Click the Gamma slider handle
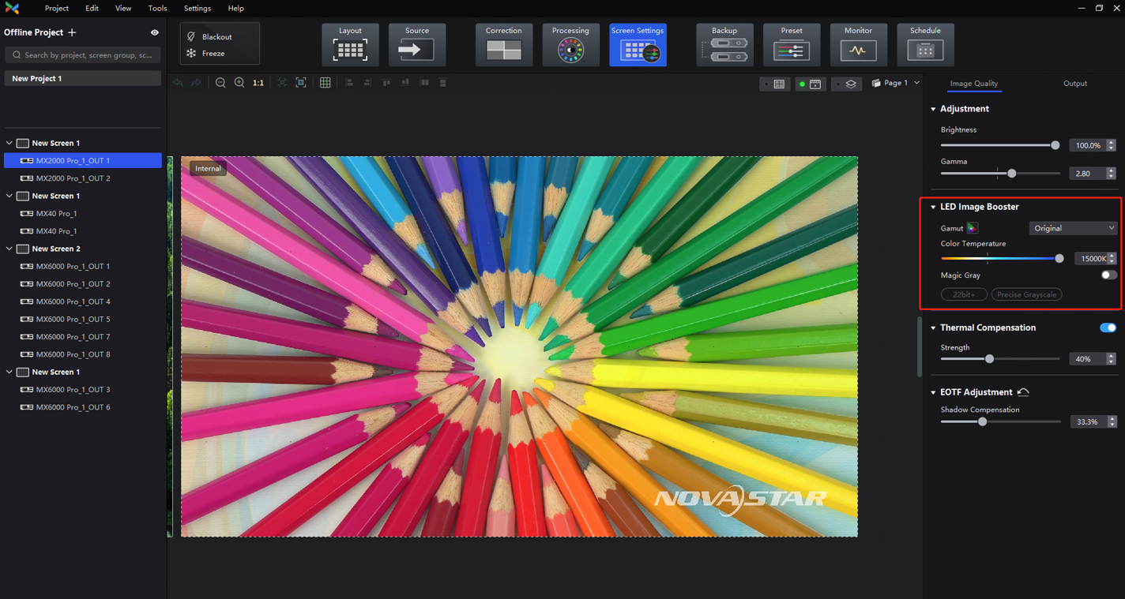The width and height of the screenshot is (1125, 599). (x=1011, y=173)
